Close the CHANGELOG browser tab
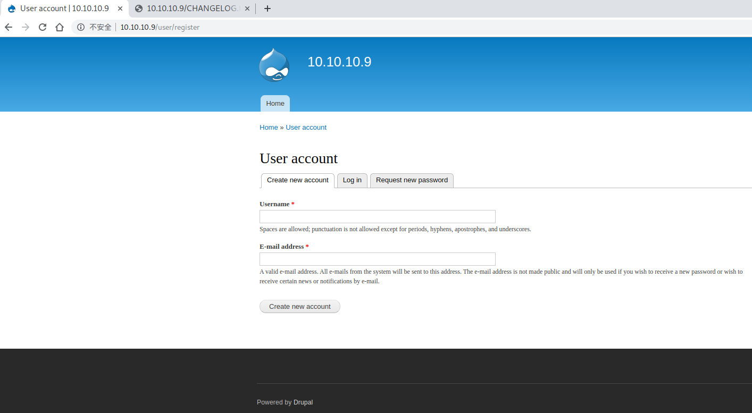Viewport: 752px width, 413px height. pyautogui.click(x=246, y=9)
